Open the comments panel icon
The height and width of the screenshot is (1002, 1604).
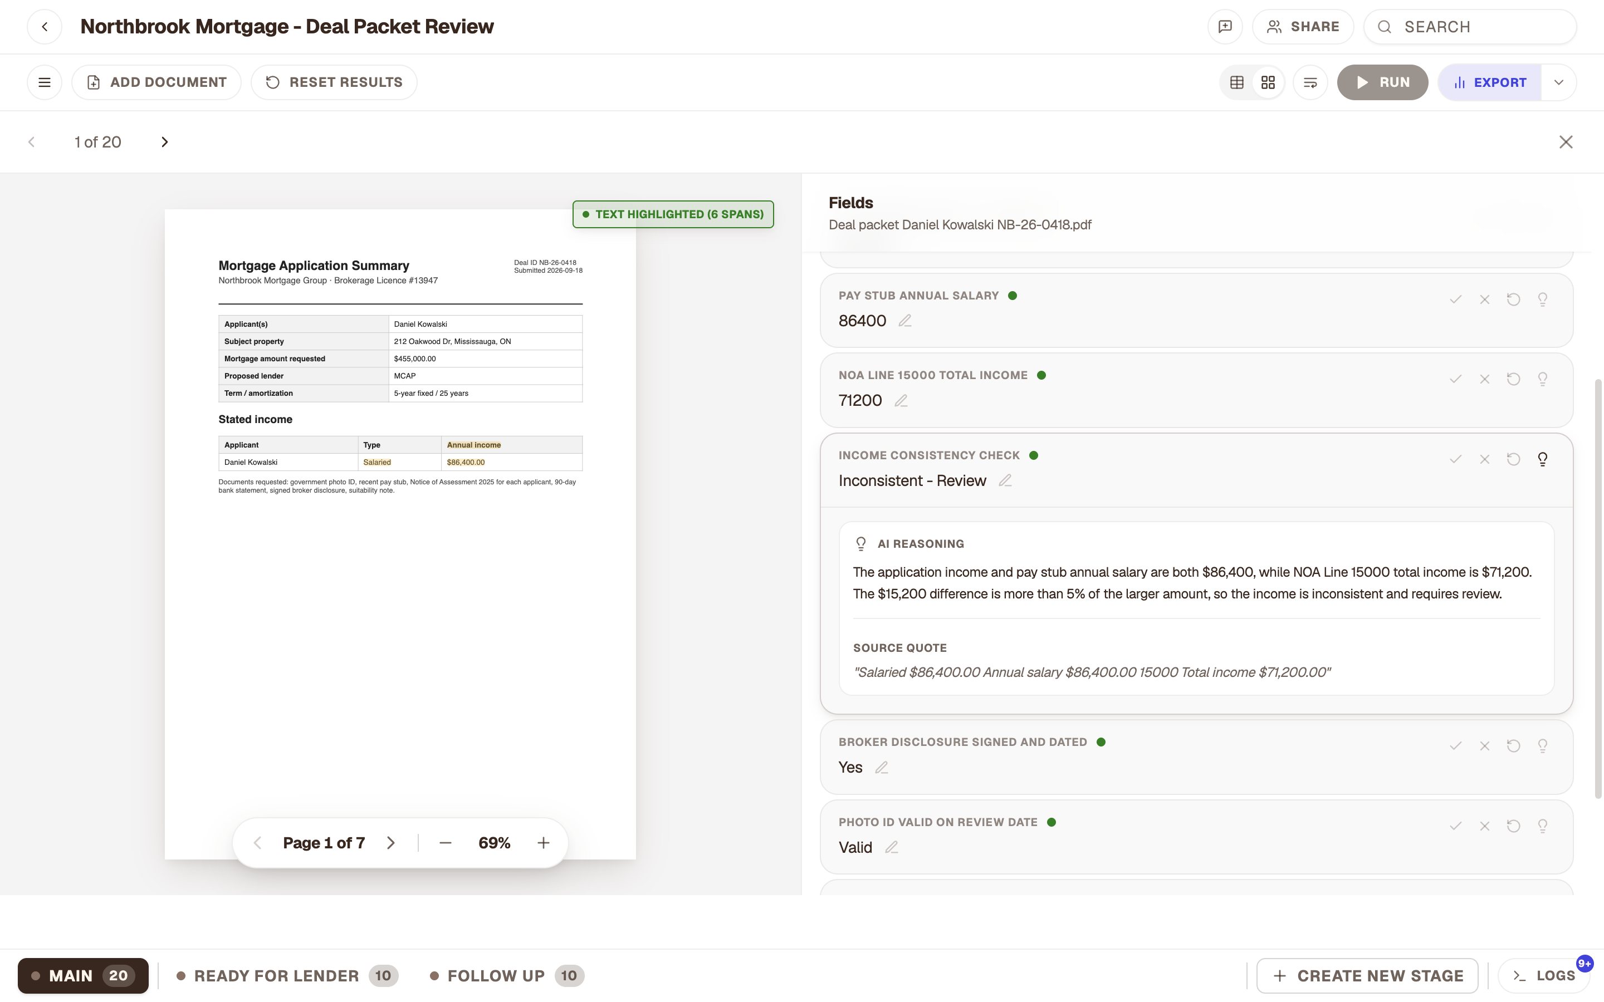click(1225, 27)
